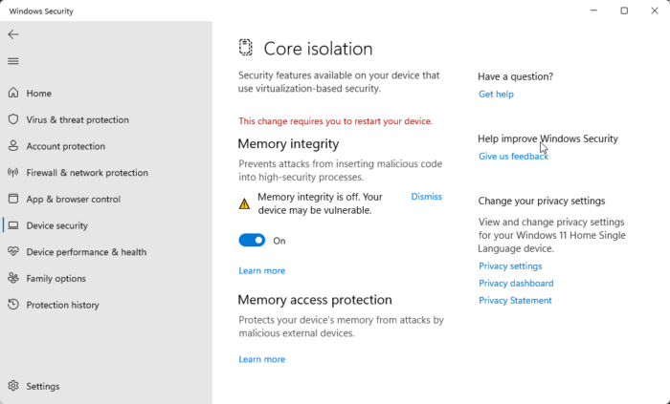Image resolution: width=670 pixels, height=404 pixels.
Task: Open the hamburger navigation menu
Action: coord(13,61)
